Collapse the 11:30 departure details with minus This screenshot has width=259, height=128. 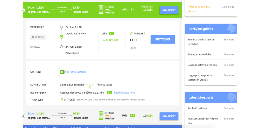23,10
